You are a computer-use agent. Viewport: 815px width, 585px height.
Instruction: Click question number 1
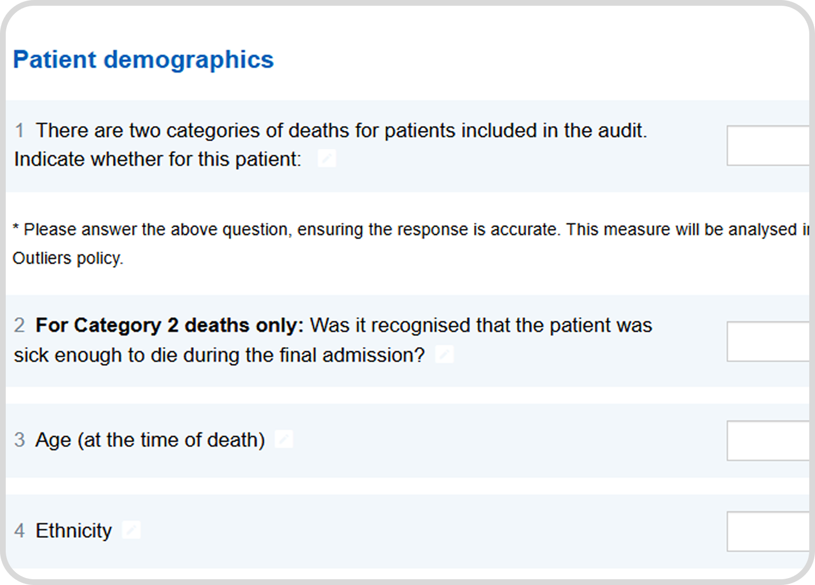pos(20,131)
